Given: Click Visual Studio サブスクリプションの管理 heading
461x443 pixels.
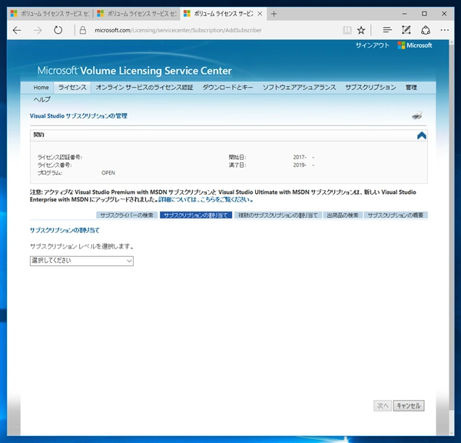Looking at the screenshot, I should point(78,116).
